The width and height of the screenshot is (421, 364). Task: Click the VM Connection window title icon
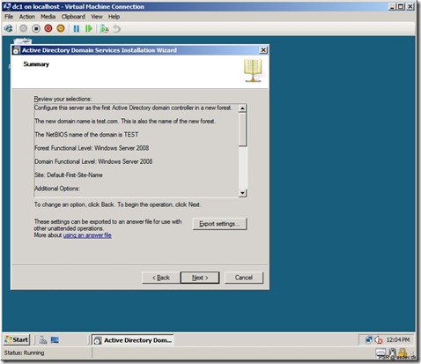point(6,6)
